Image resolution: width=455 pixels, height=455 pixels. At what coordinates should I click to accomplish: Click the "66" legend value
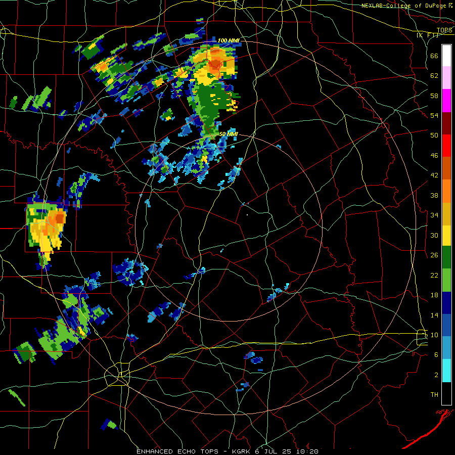tap(434, 56)
